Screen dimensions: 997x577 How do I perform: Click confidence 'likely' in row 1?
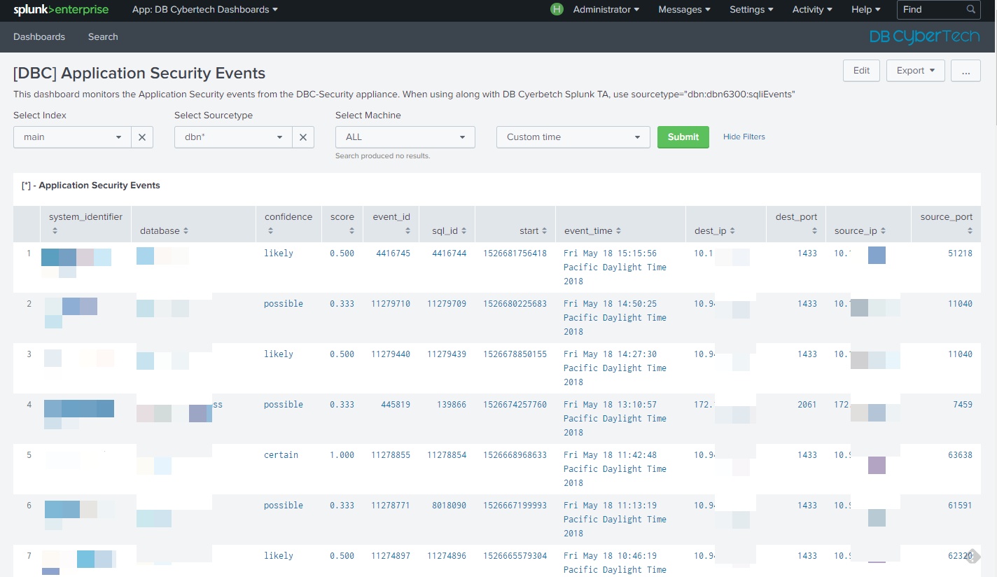279,253
